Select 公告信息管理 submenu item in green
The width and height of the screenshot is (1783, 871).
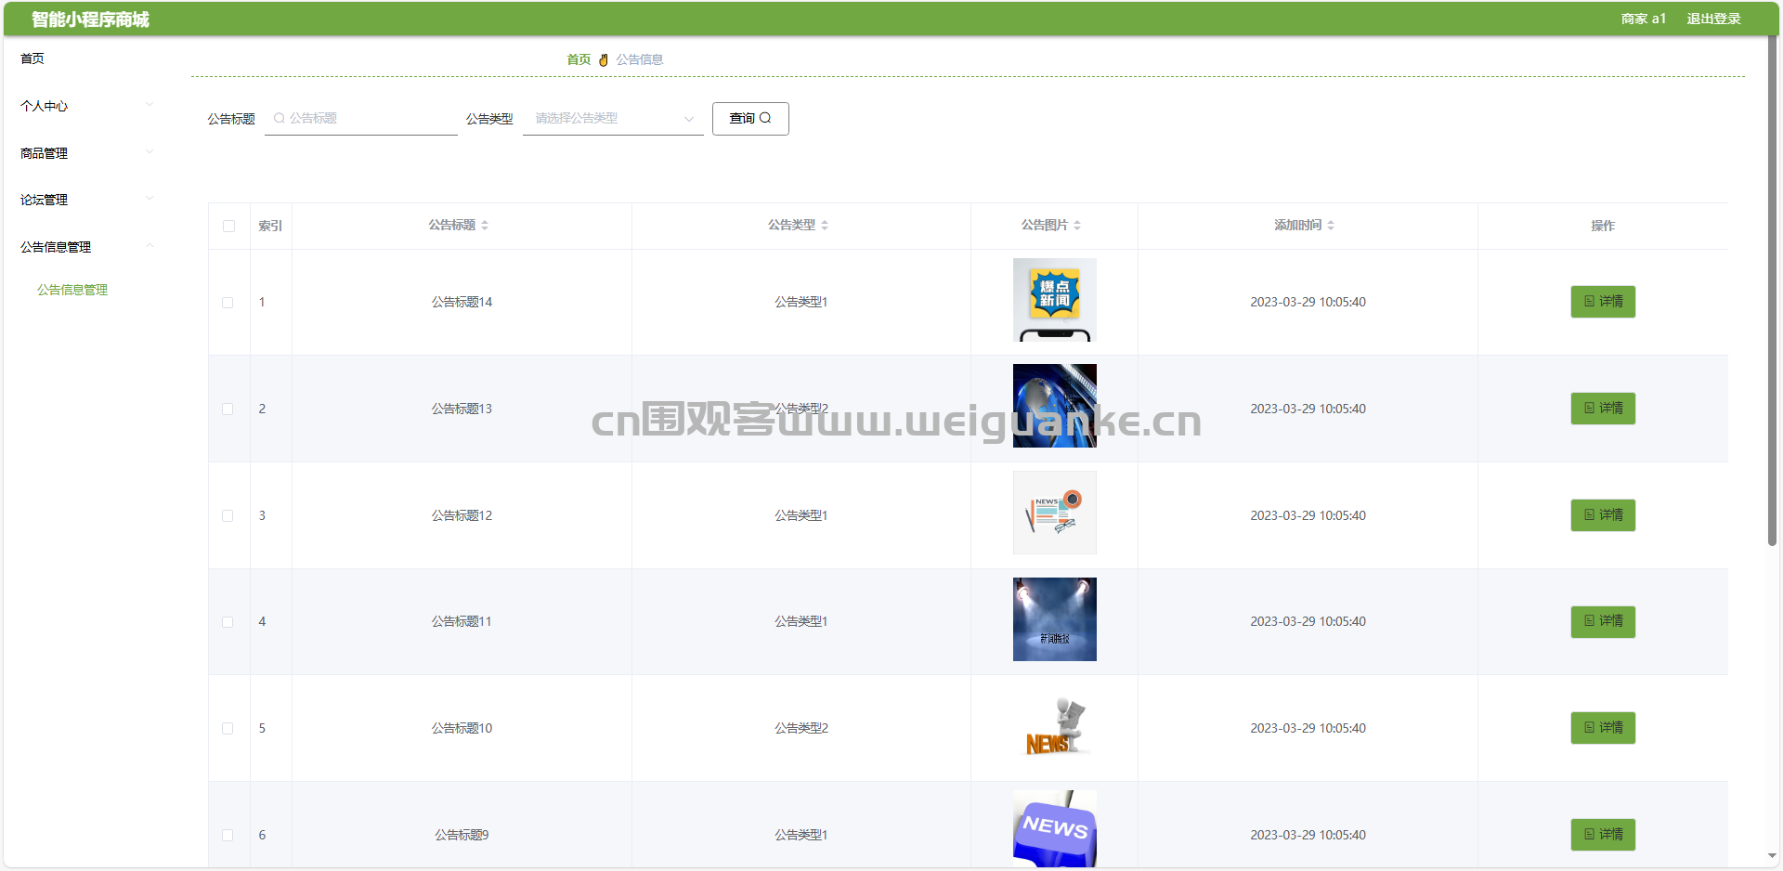(x=72, y=290)
